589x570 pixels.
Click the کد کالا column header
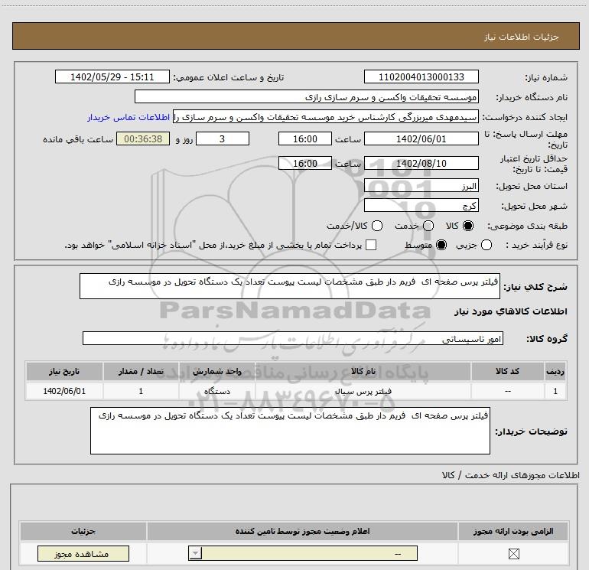(x=507, y=371)
